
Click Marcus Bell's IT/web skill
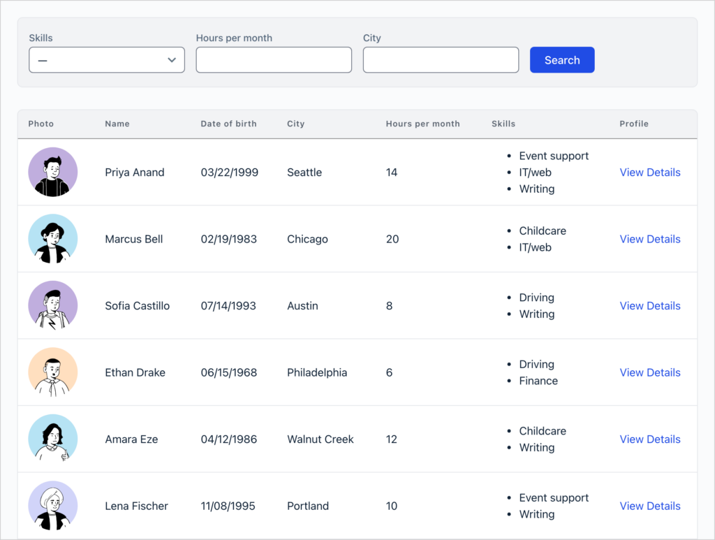click(535, 247)
